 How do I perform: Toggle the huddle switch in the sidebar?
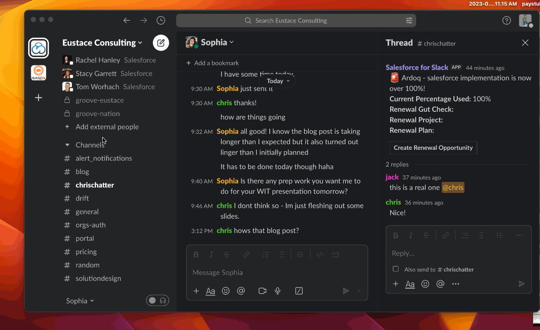point(158,301)
